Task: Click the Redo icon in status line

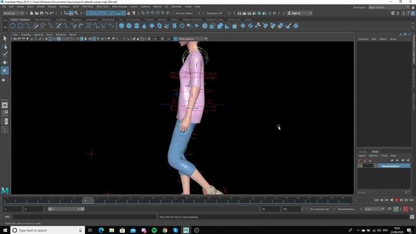Action: tap(52, 13)
